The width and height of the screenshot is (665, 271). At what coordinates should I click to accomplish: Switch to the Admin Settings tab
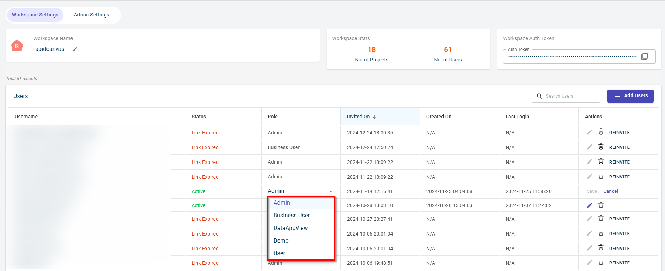click(x=92, y=15)
